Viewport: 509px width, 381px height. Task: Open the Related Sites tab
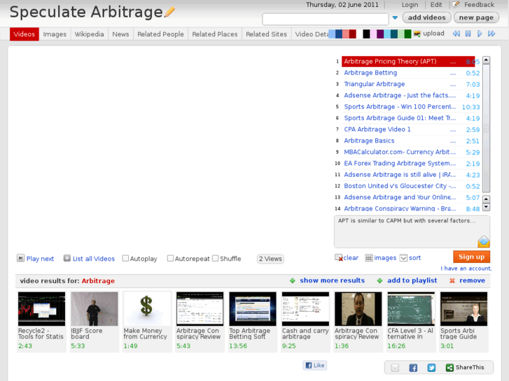point(267,34)
